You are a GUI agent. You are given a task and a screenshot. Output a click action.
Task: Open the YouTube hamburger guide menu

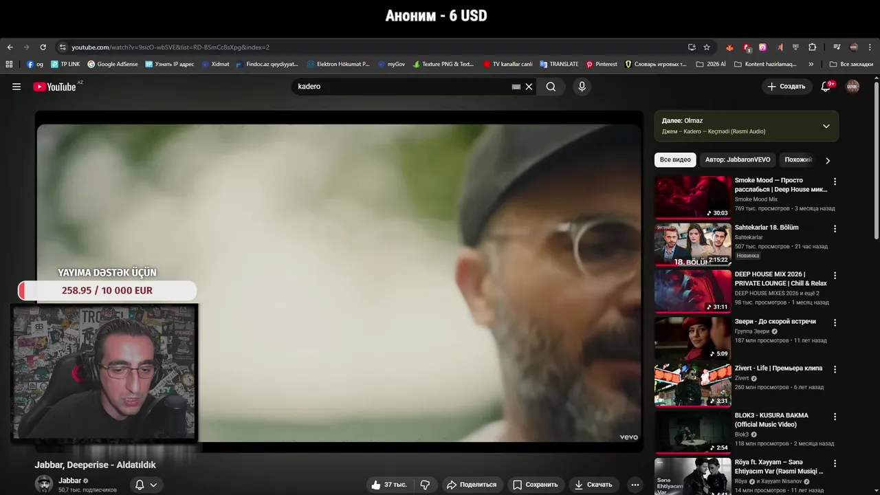pos(16,87)
